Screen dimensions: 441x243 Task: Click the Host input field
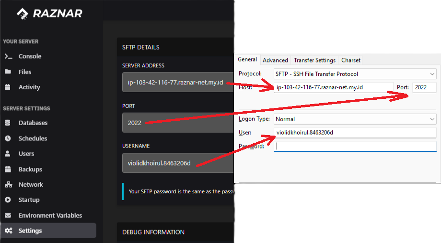tap(334, 87)
